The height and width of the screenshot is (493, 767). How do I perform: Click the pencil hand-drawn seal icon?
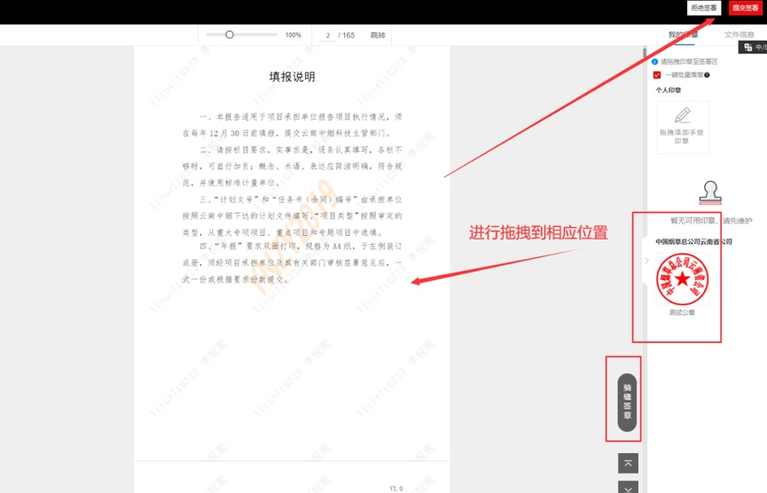pyautogui.click(x=682, y=115)
